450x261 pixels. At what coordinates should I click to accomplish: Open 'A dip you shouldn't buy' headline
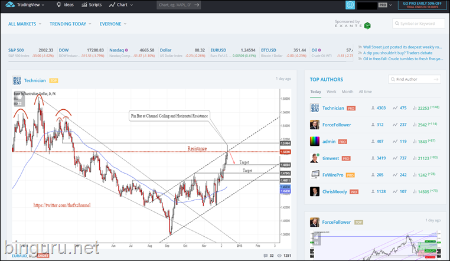[x=398, y=53]
